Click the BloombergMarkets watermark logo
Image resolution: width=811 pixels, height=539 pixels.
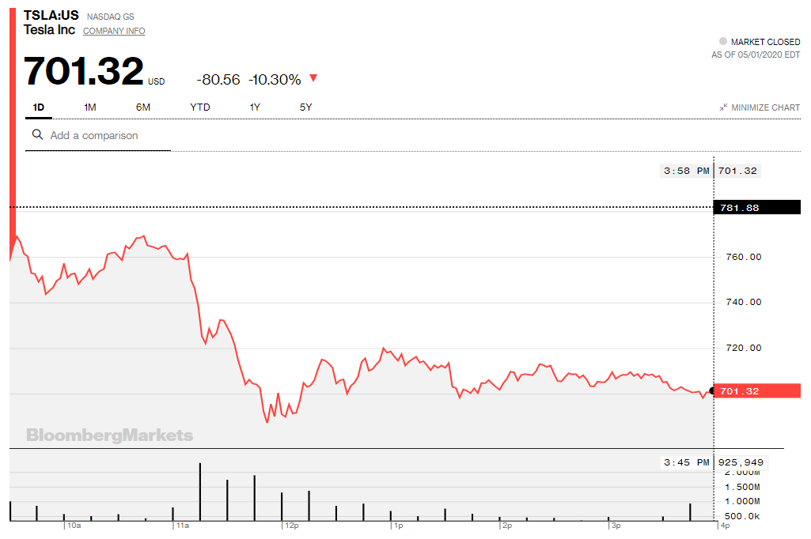click(109, 435)
